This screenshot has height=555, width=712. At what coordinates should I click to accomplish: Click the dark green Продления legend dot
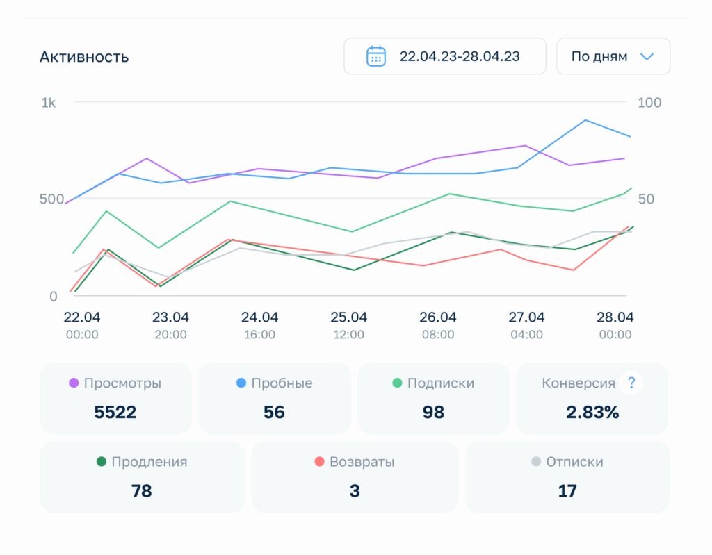102,462
